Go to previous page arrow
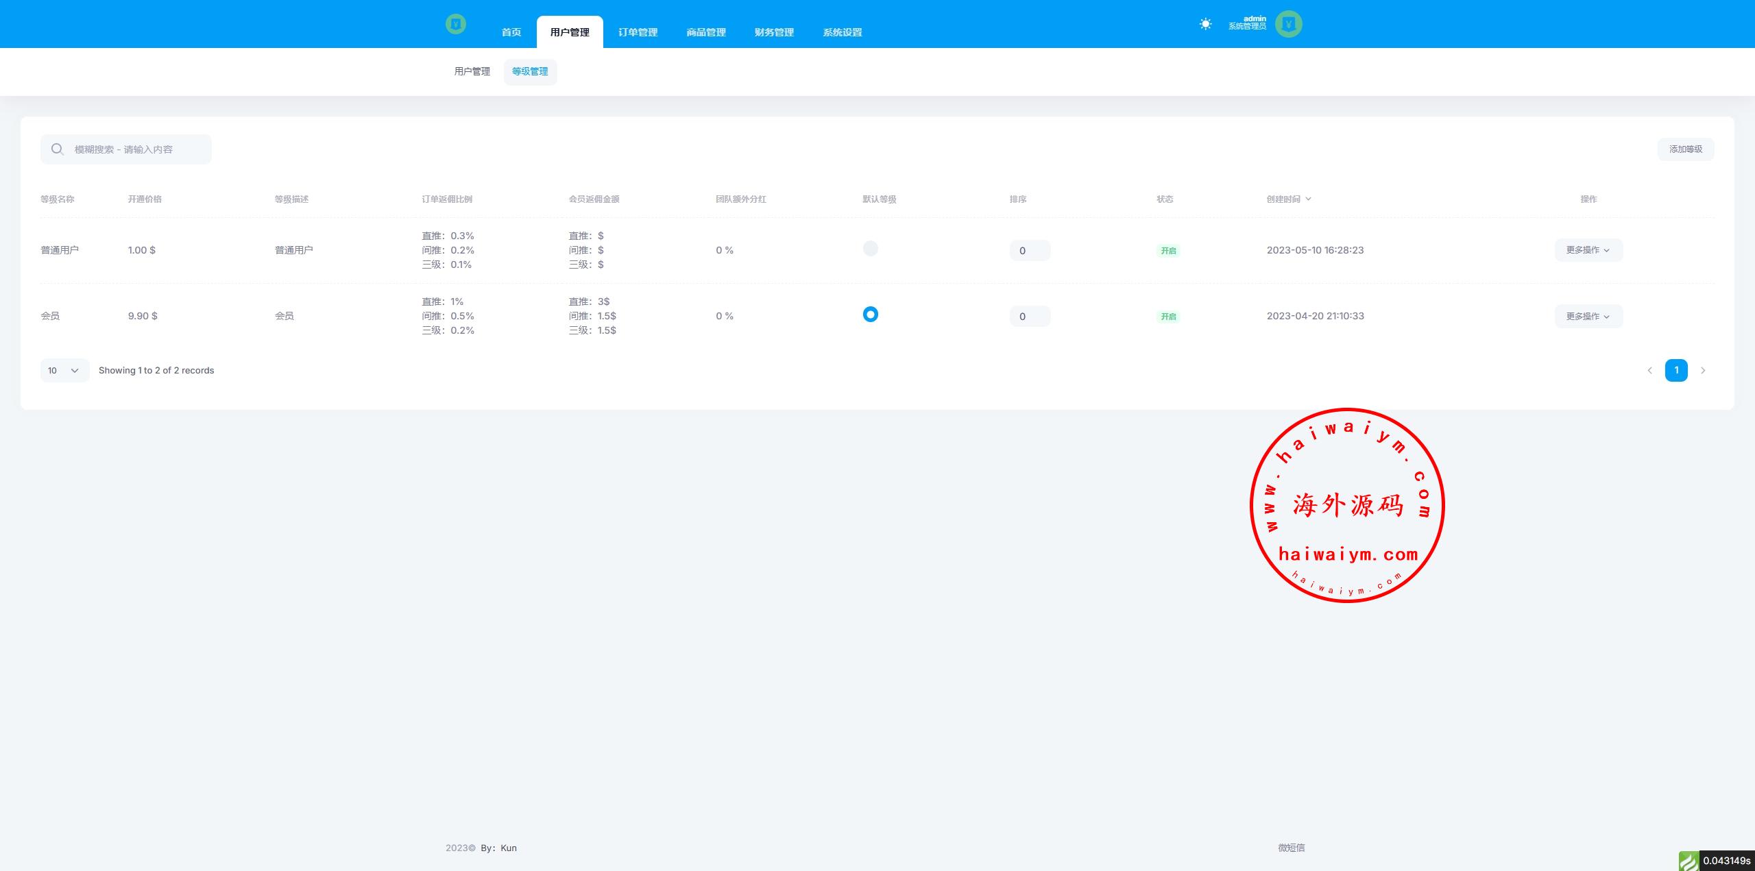 1649,371
